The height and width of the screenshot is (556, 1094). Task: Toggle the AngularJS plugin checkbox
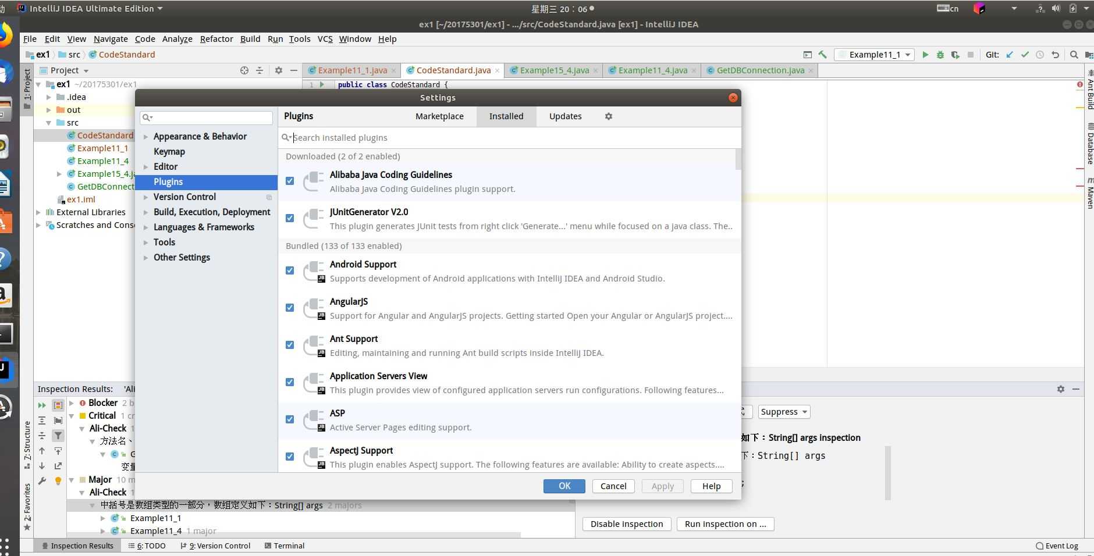(x=290, y=308)
